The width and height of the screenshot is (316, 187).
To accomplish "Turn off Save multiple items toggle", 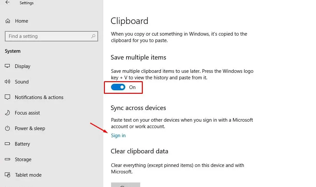I will click(118, 87).
